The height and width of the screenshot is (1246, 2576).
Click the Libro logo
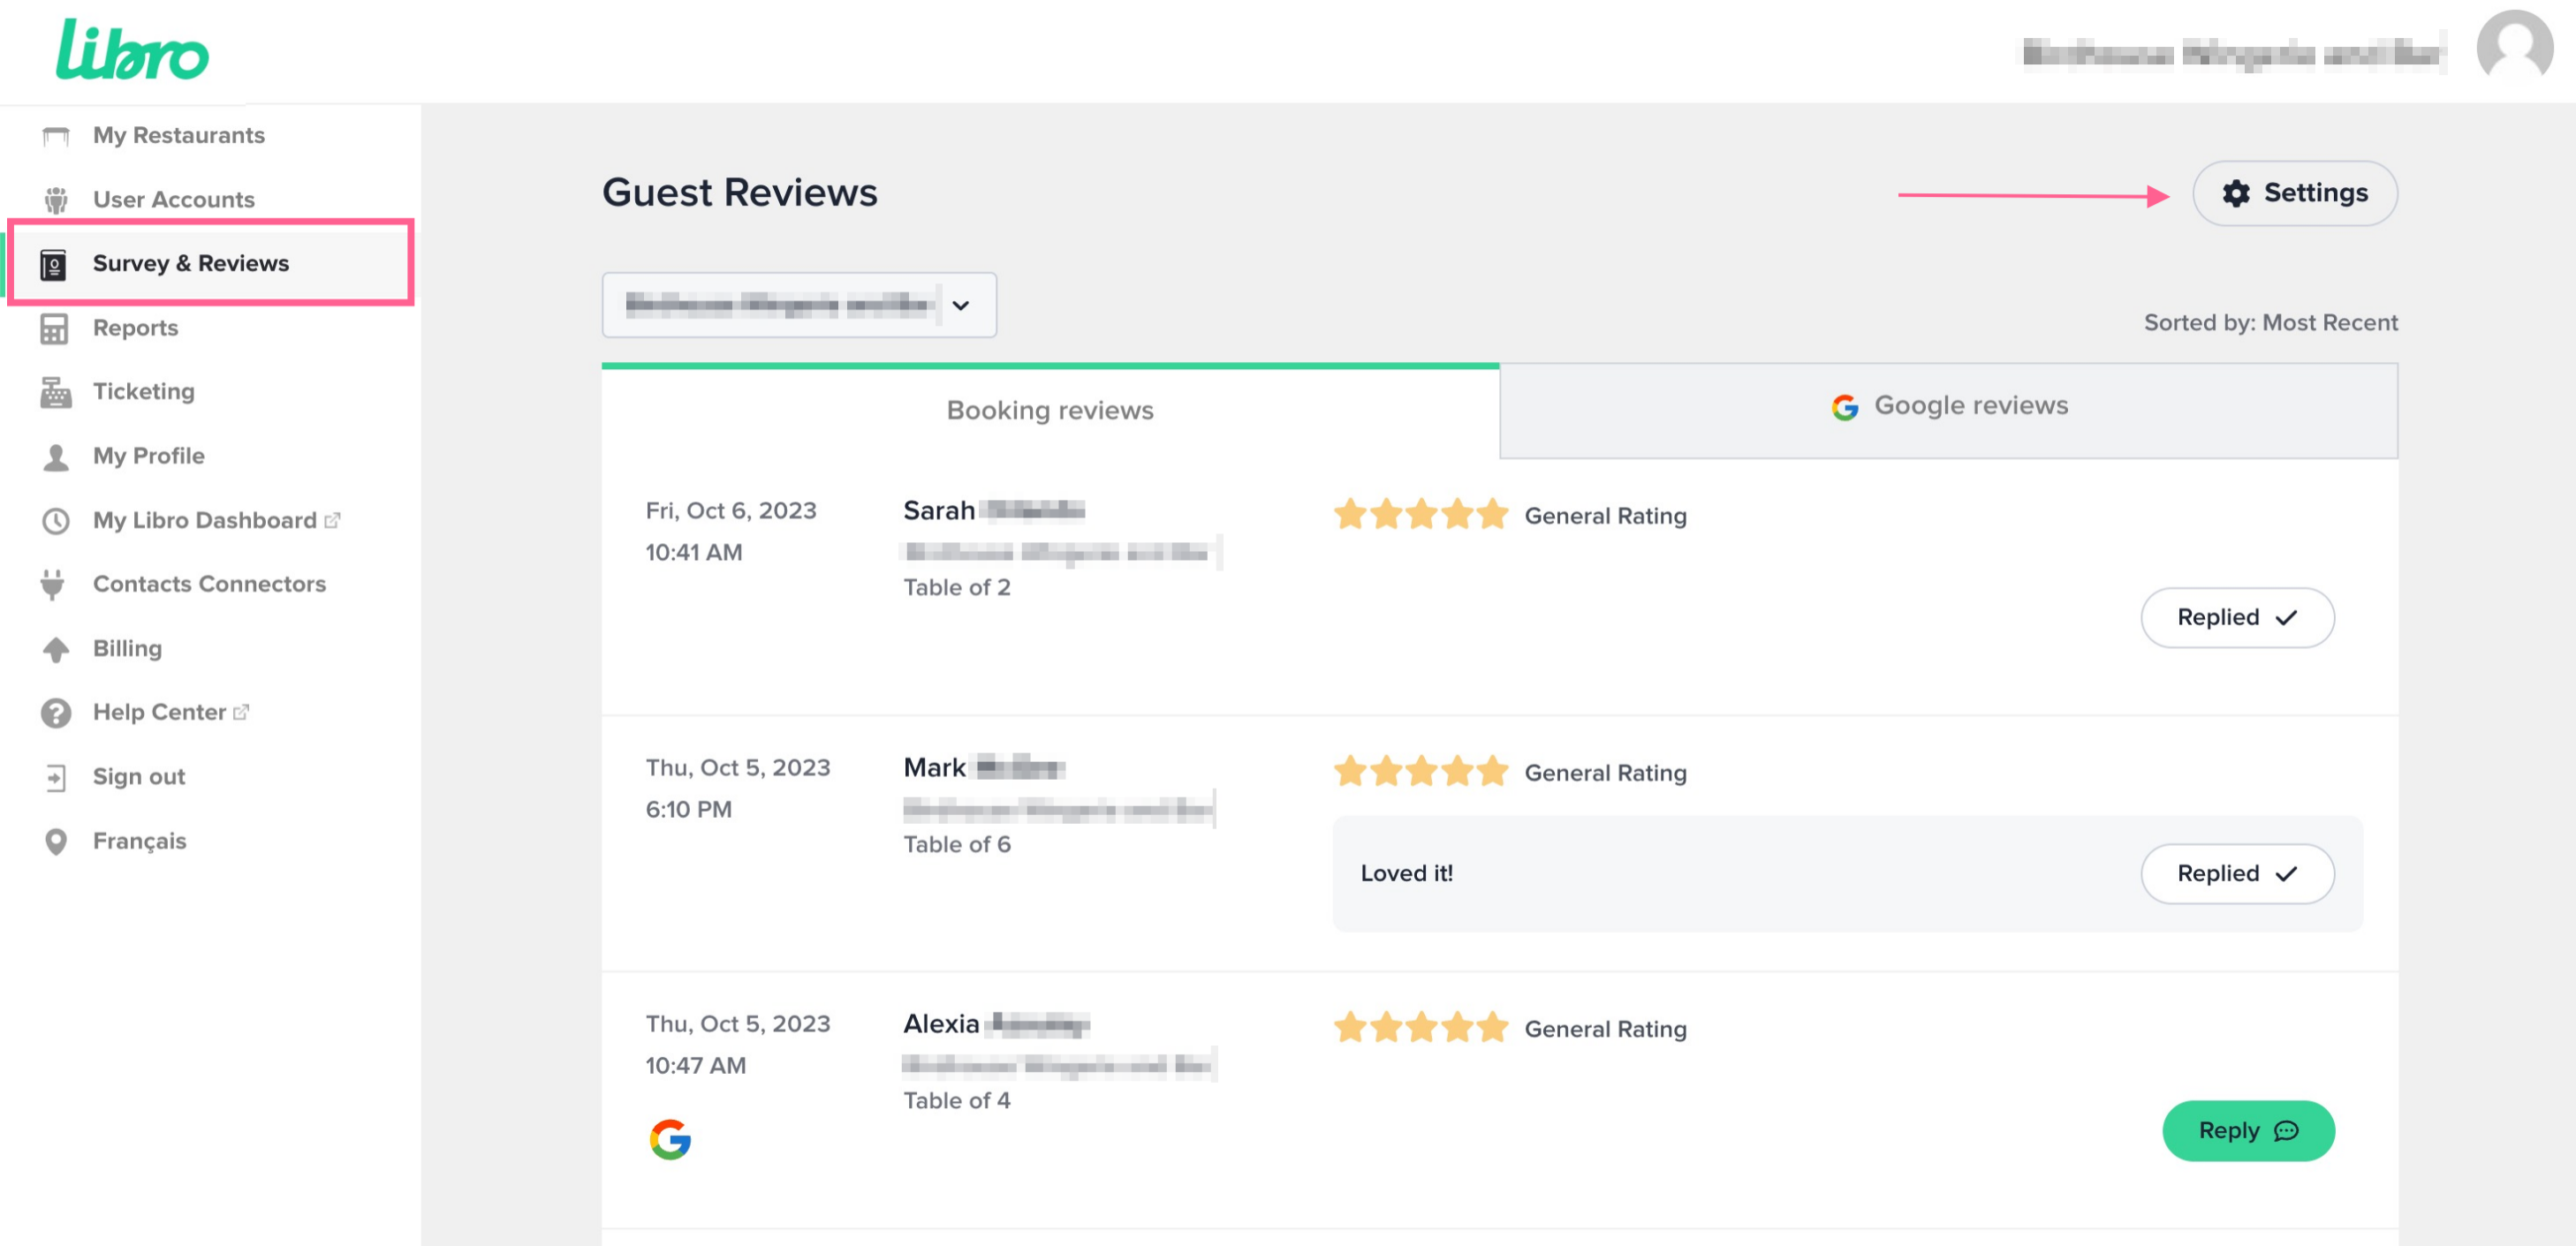click(x=132, y=50)
